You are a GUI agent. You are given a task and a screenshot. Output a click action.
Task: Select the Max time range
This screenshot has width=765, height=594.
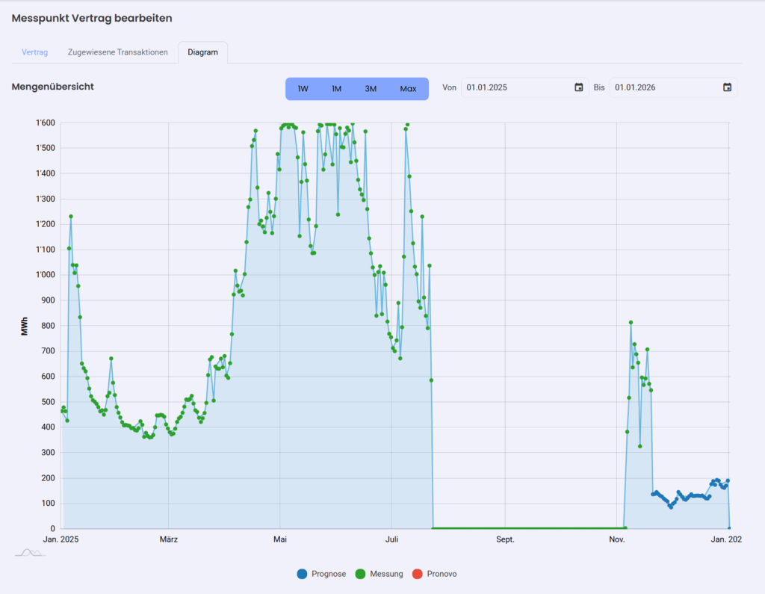pos(408,89)
